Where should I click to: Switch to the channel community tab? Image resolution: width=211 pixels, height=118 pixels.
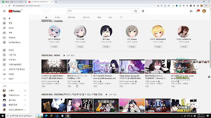86,17
